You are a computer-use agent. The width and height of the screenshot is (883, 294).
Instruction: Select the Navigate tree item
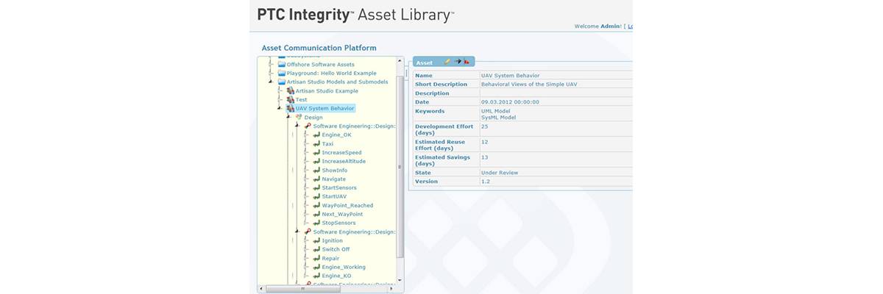point(334,179)
